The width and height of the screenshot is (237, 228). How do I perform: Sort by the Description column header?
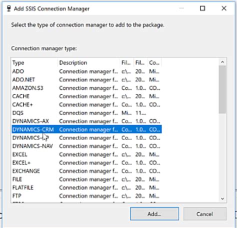89,62
